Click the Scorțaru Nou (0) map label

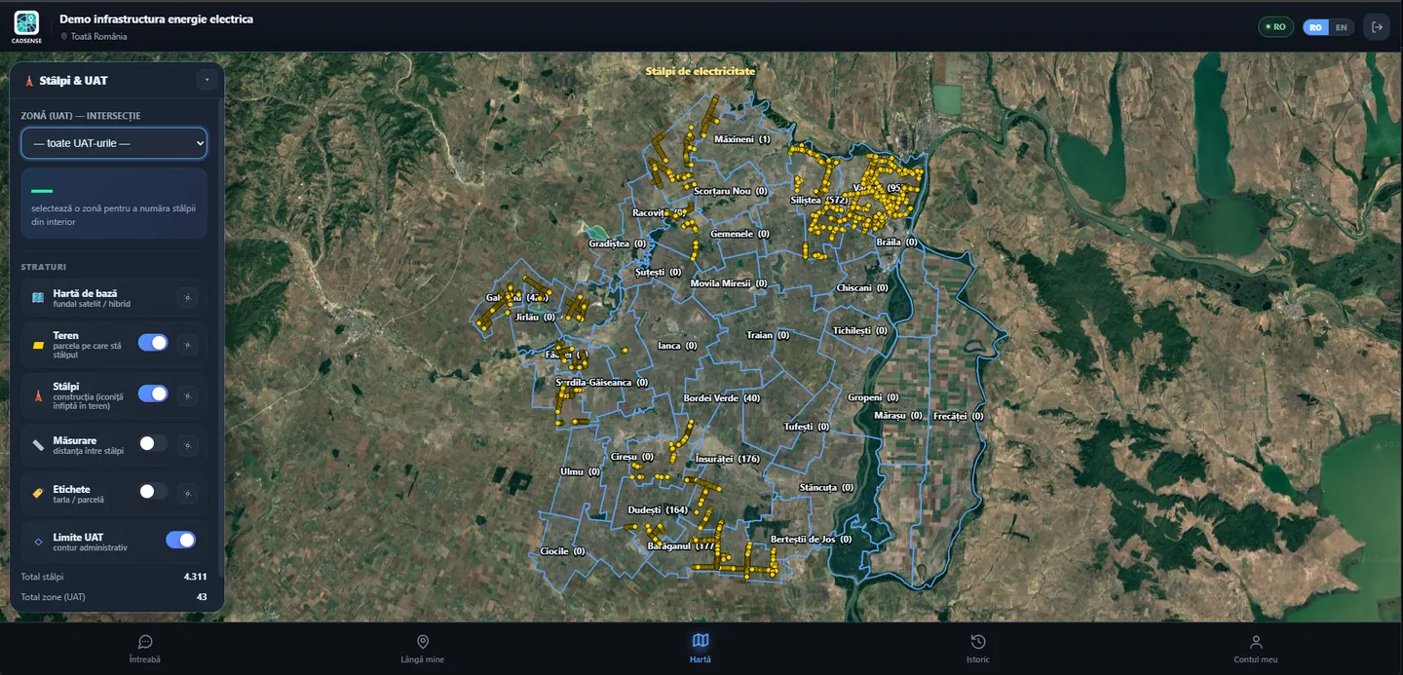coord(730,191)
